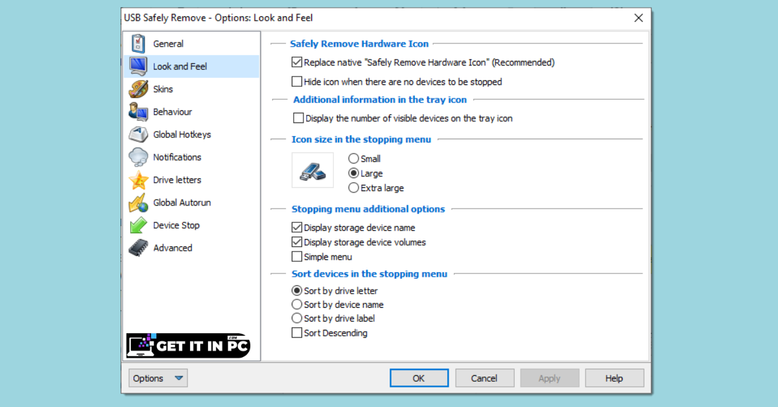Uncheck Display storage device name
The image size is (778, 407).
297,227
